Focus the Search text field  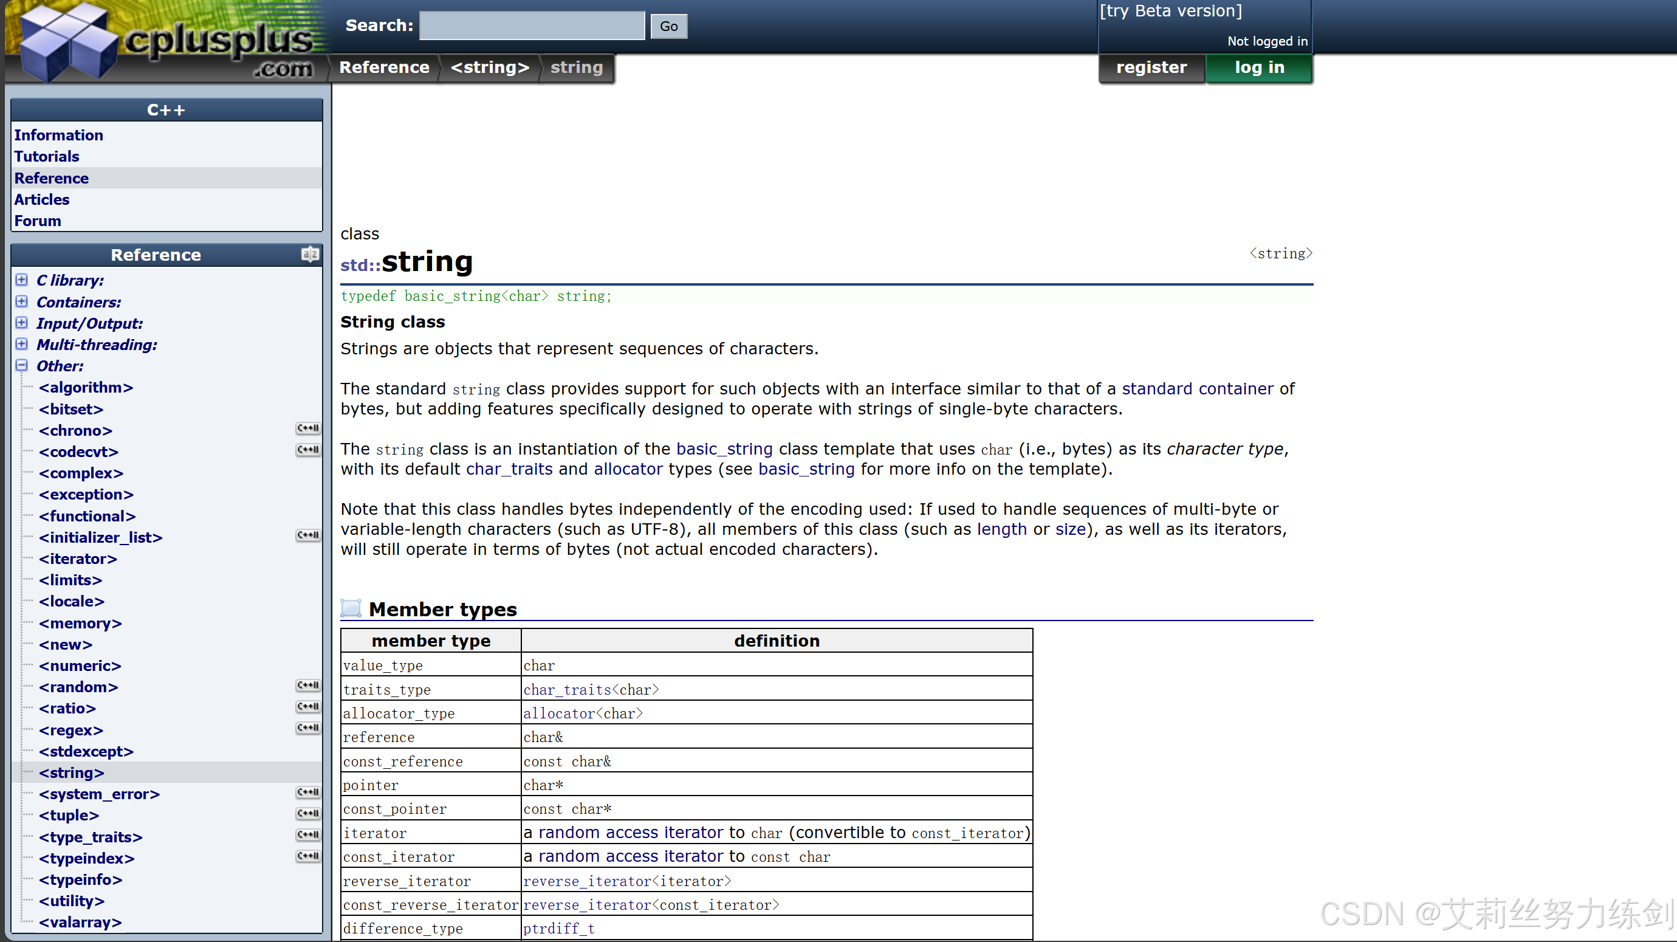[x=532, y=26]
